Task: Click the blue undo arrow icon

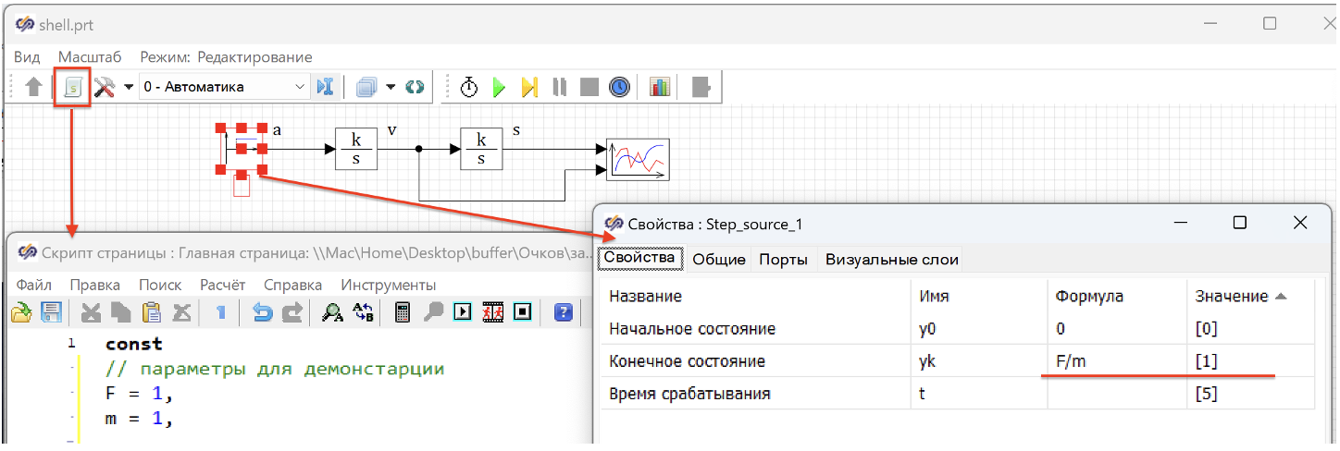Action: tap(262, 312)
